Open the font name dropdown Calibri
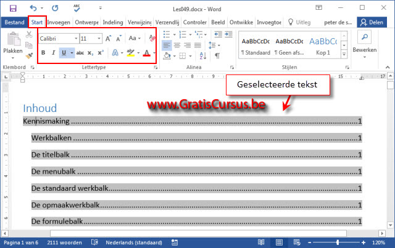The height and width of the screenshot is (248, 395). [76, 38]
